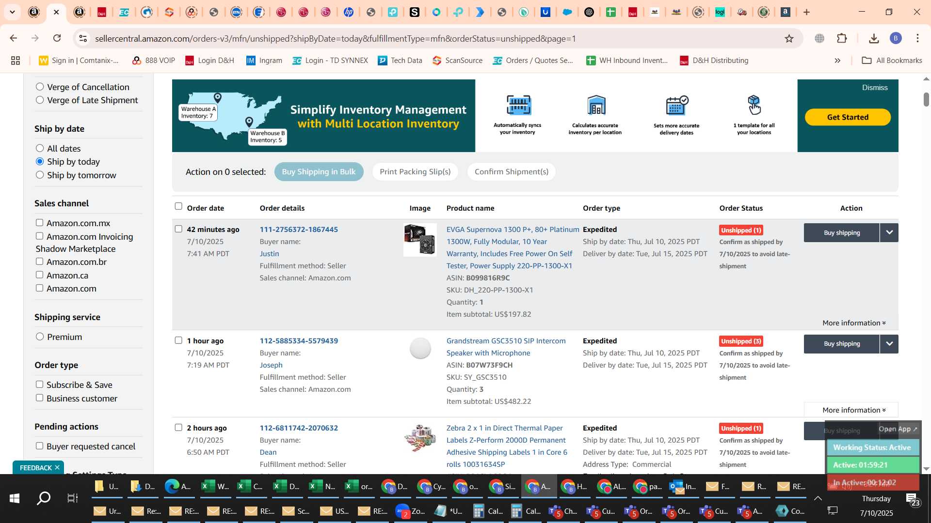Image resolution: width=931 pixels, height=523 pixels.
Task: Check the Amazon.com sales channel
Action: pyautogui.click(x=39, y=288)
